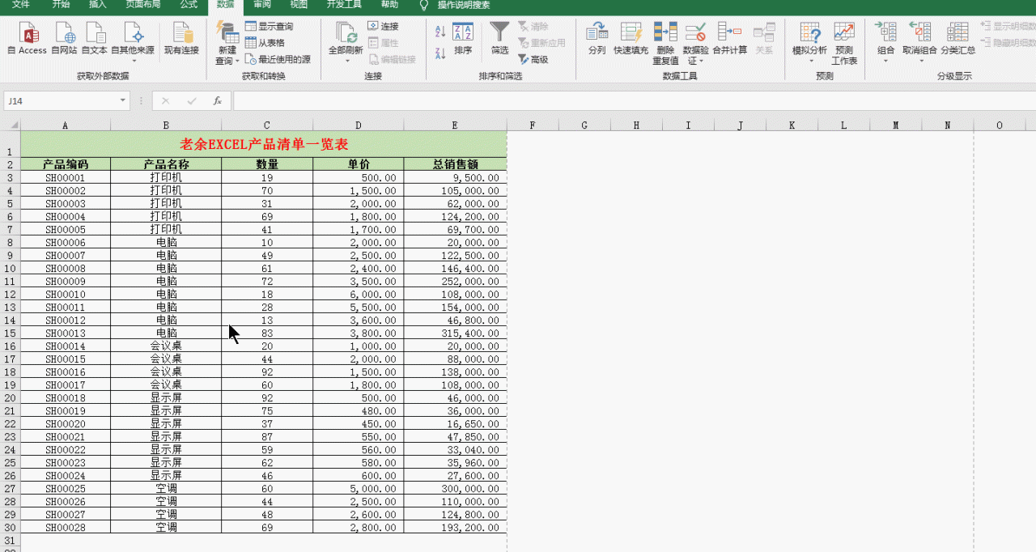Click the 自文本 text import icon
This screenshot has width=1036, height=552.
(95, 39)
